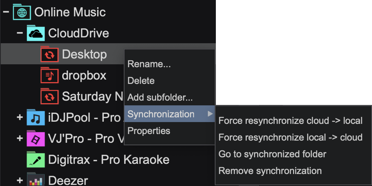Select Delete in the context menu
This screenshot has height=186, width=372.
click(x=141, y=81)
